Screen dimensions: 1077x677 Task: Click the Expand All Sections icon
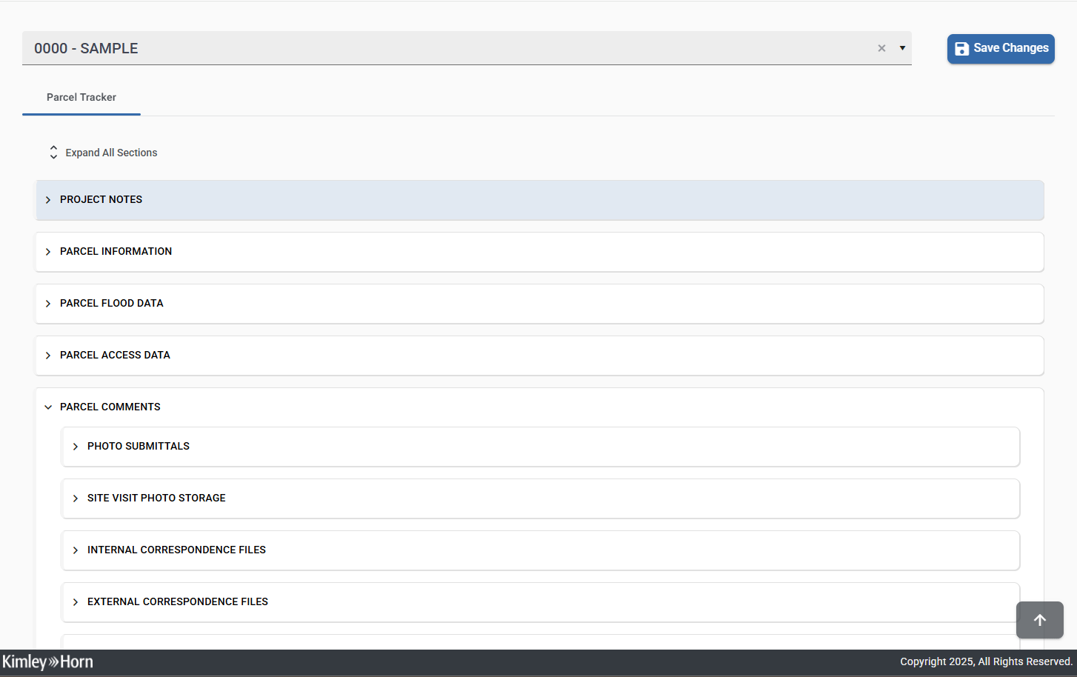[x=53, y=153]
